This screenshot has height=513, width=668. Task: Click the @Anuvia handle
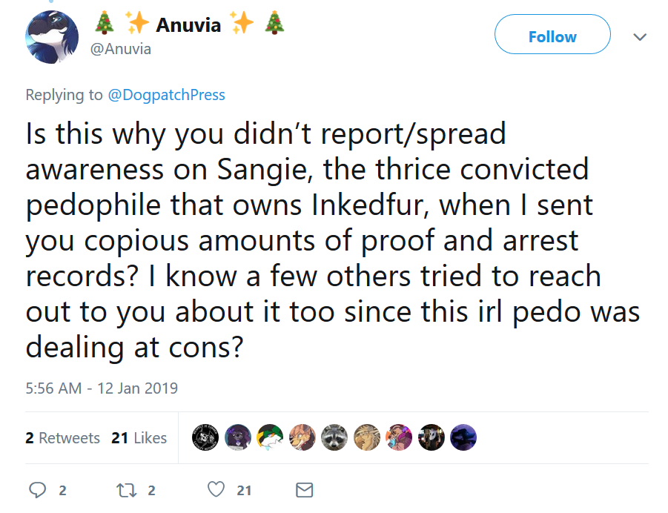click(121, 49)
